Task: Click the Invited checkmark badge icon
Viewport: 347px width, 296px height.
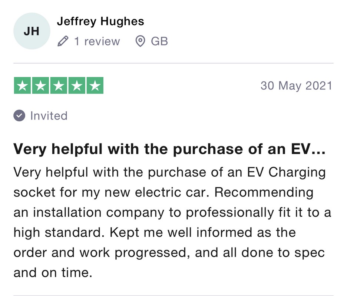Action: tap(19, 115)
